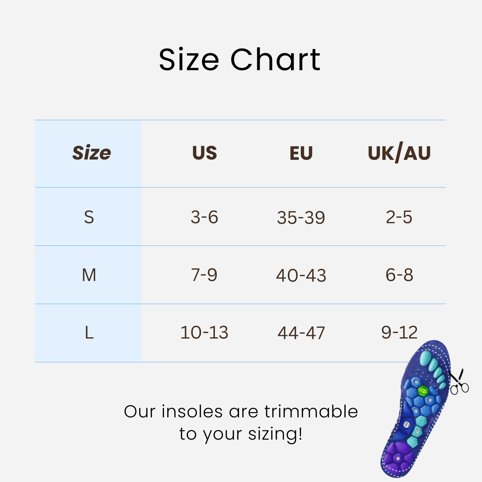Click the UK/AU 6-8 cell
Viewport: 482px width, 482px height.
(399, 275)
